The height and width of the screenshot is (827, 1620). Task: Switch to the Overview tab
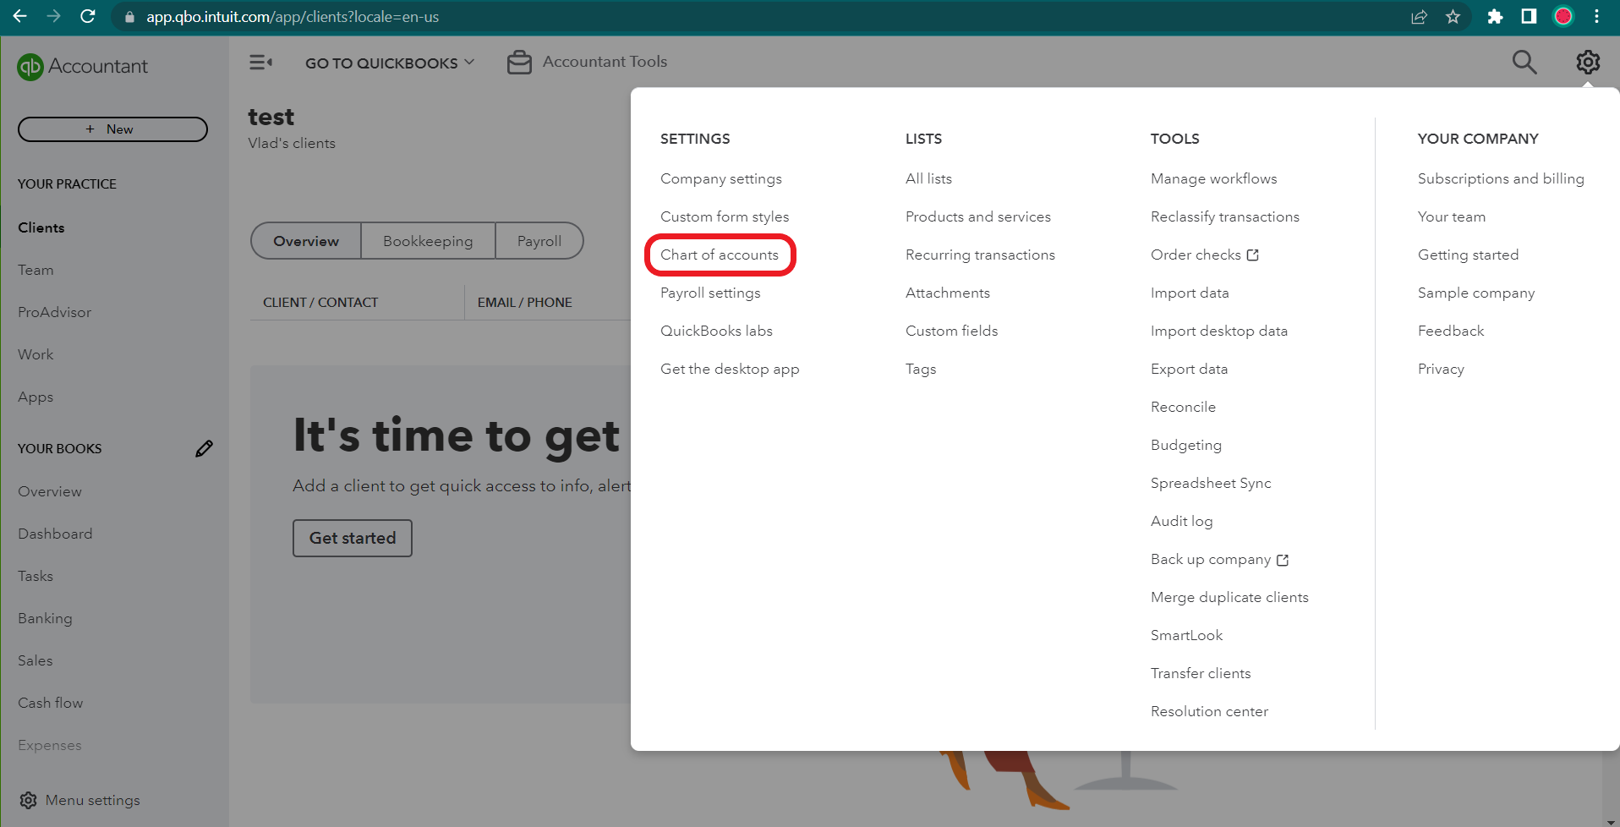tap(306, 241)
